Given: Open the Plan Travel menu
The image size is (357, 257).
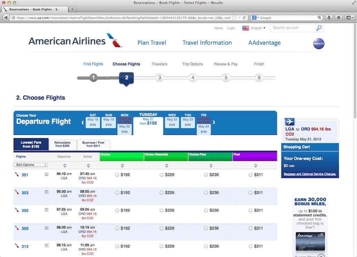Looking at the screenshot, I should pos(152,43).
